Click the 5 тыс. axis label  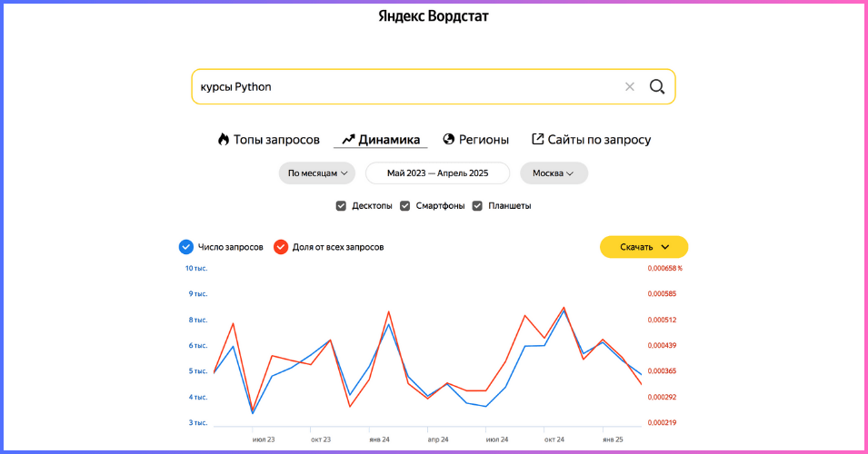point(198,371)
